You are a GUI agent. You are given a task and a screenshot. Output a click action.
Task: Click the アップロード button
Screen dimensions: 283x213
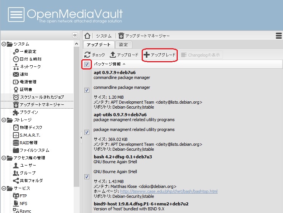[x=124, y=55]
